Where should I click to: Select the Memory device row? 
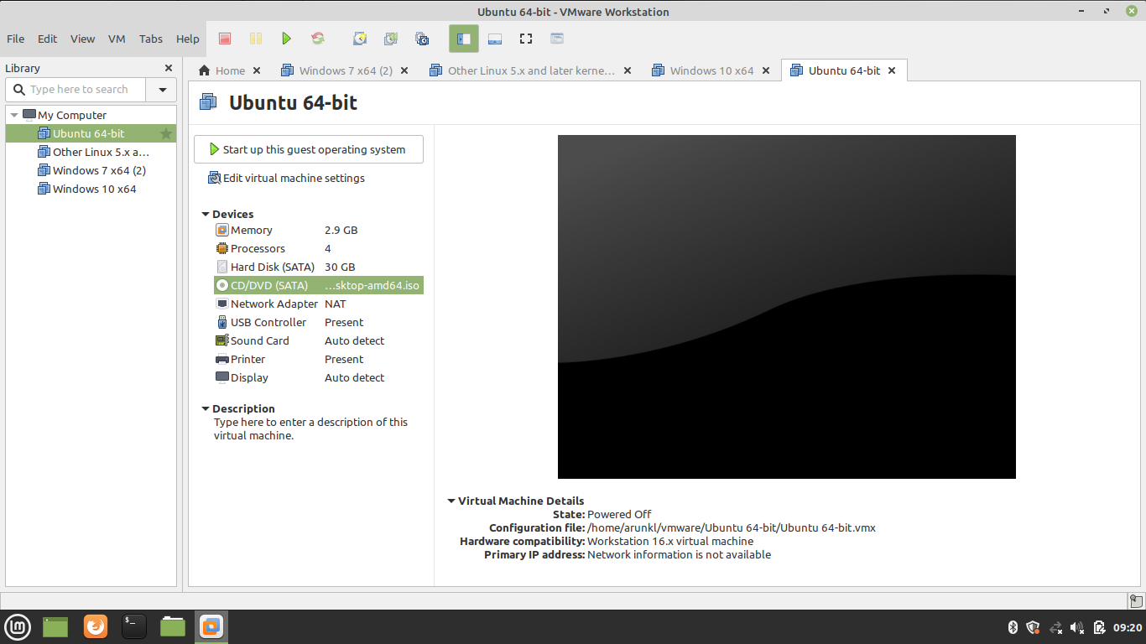click(x=319, y=230)
